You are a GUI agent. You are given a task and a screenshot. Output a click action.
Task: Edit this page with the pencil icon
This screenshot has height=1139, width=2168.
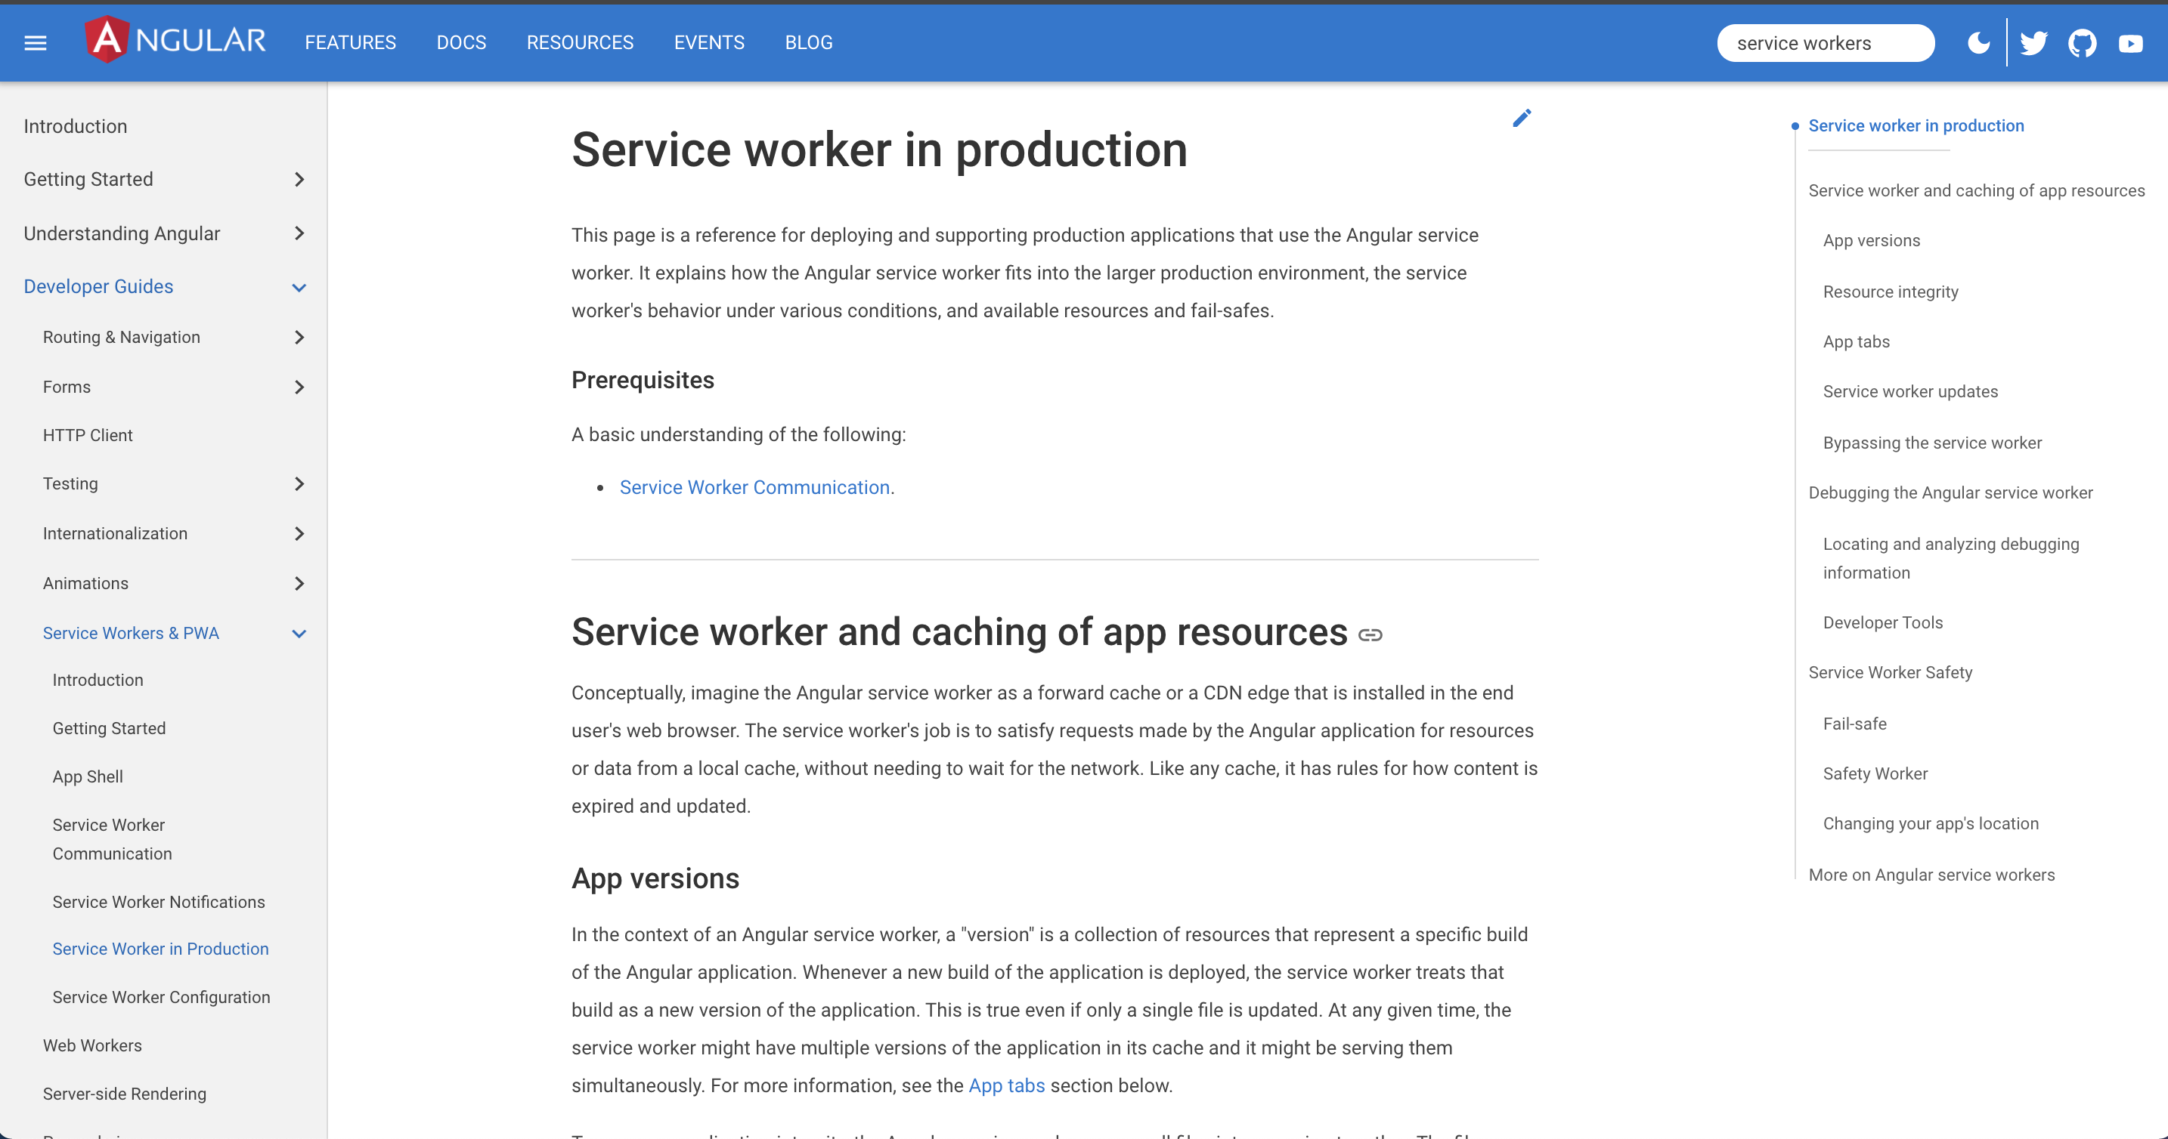(x=1522, y=118)
